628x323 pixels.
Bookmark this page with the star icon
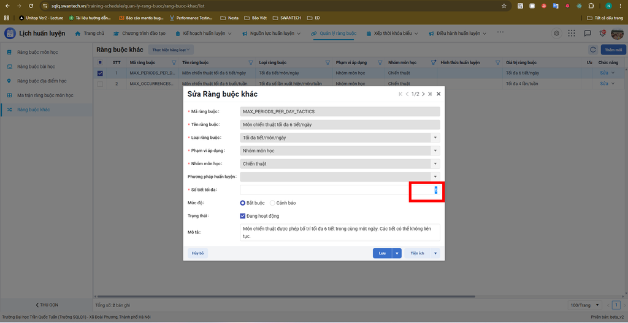point(504,6)
